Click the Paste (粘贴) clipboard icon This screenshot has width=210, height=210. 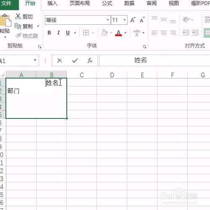[5, 20]
